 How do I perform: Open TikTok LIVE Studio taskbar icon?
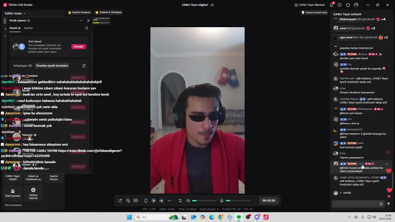[266, 217]
